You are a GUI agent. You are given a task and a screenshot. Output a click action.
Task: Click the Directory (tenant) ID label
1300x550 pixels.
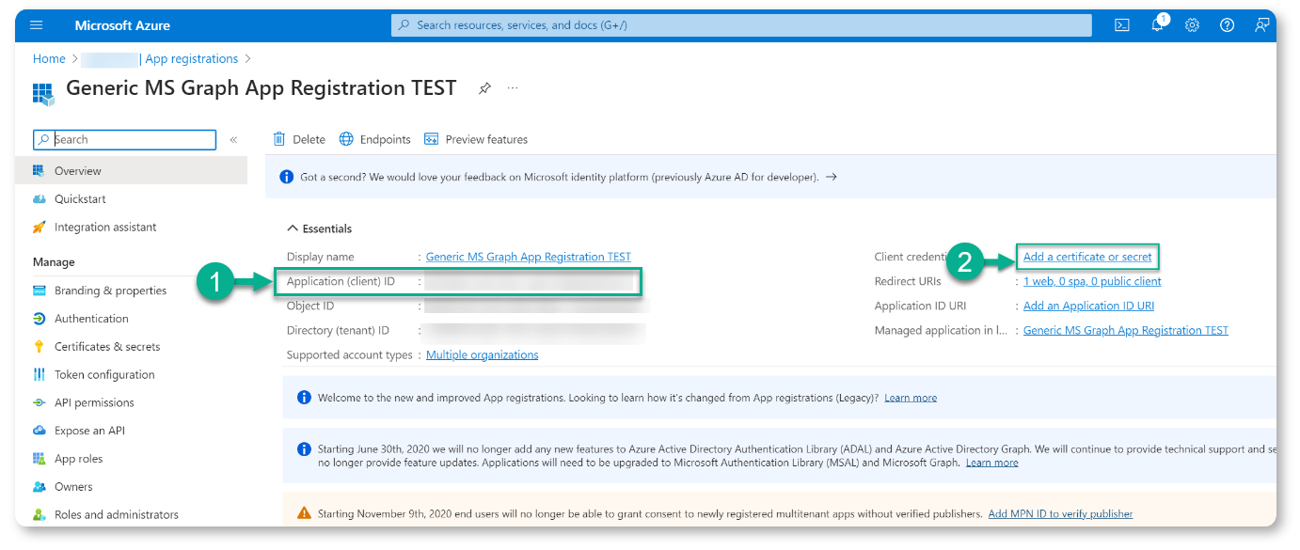[338, 330]
